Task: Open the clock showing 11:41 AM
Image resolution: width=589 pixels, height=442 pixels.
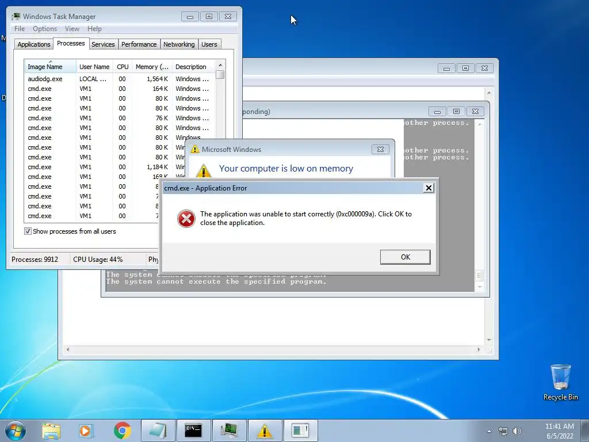Action: tap(559, 431)
